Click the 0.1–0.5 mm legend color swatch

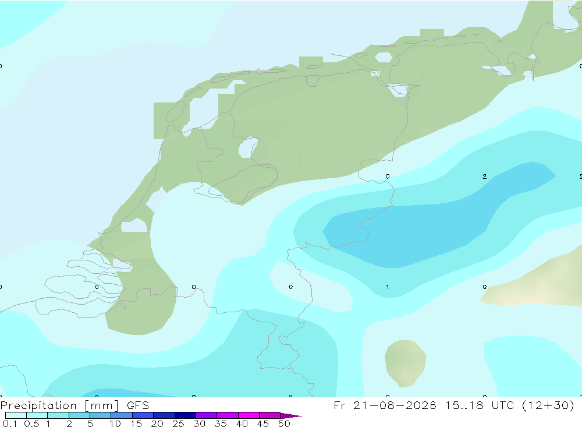(x=16, y=415)
